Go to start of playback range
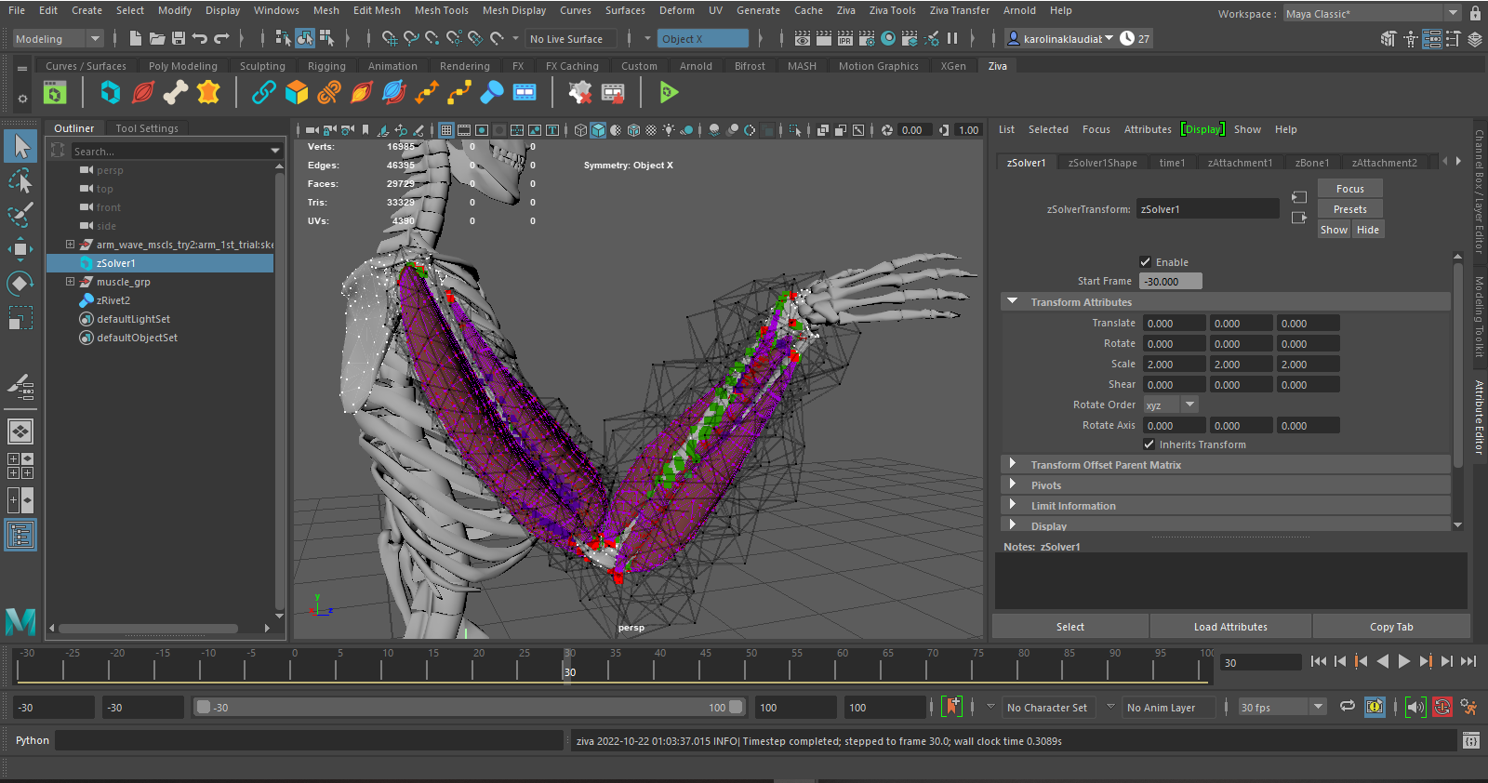1488x783 pixels. point(1319,662)
